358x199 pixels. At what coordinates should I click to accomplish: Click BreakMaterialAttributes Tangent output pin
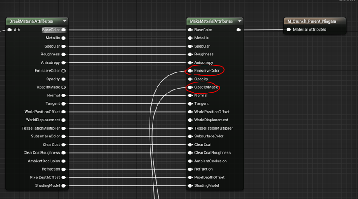tap(64, 104)
